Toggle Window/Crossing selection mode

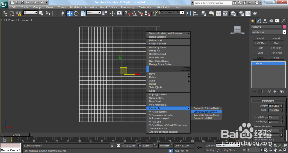(62, 13)
